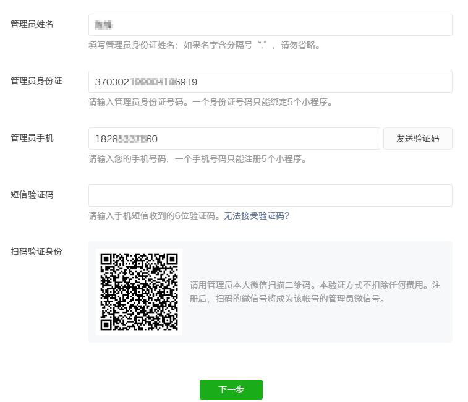Screen dimensions: 468x402
Task: Select the 管理员手机 phone number field
Action: (234, 139)
